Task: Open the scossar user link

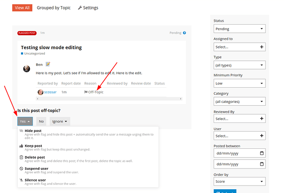Action: (50, 92)
